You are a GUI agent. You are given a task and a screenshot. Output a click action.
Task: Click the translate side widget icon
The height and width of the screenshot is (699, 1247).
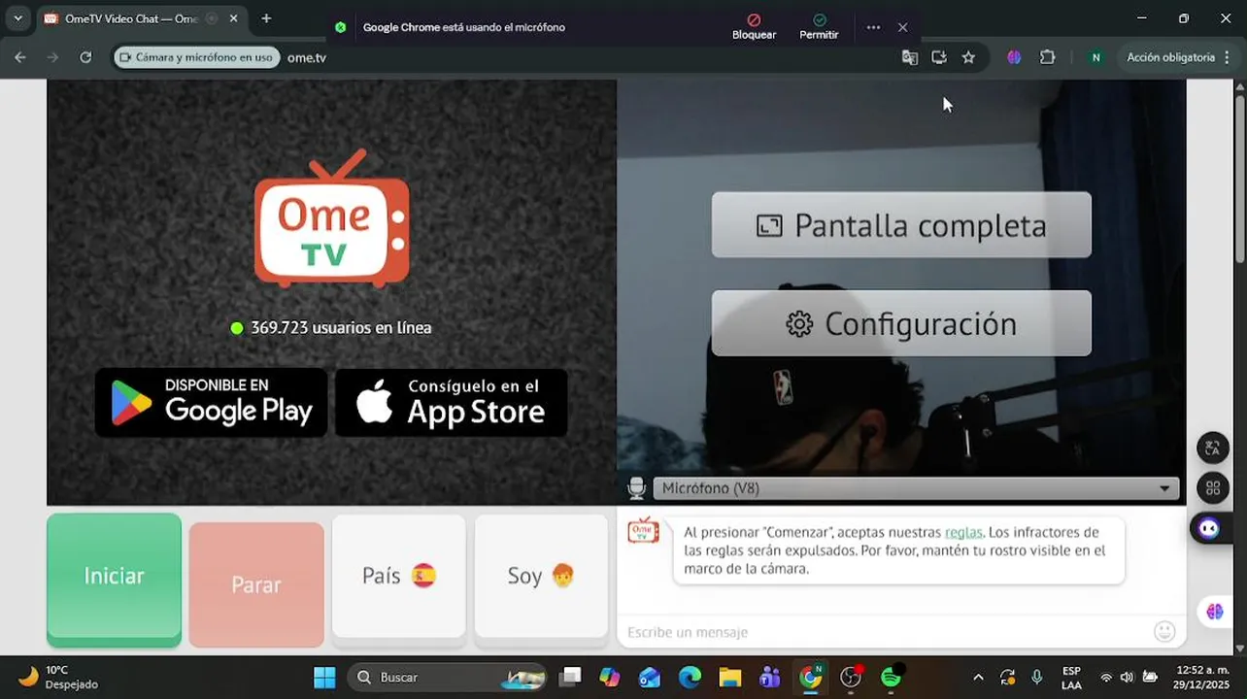point(1212,448)
